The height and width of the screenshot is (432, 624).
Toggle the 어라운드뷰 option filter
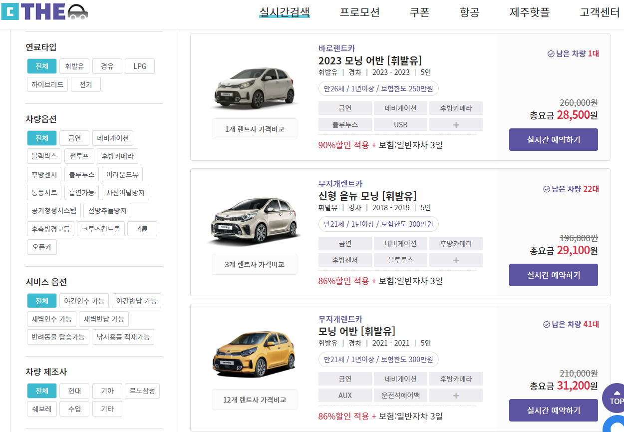click(122, 174)
